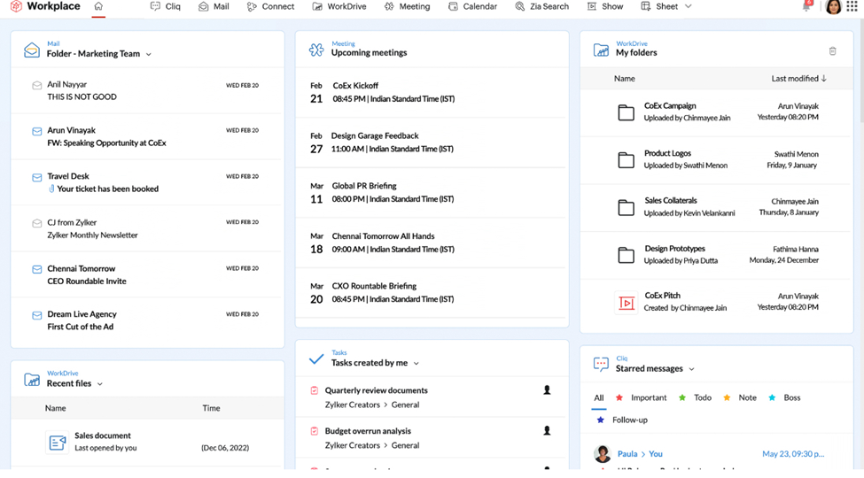Open Connect in the top navigation
The width and height of the screenshot is (864, 478).
pos(270,6)
